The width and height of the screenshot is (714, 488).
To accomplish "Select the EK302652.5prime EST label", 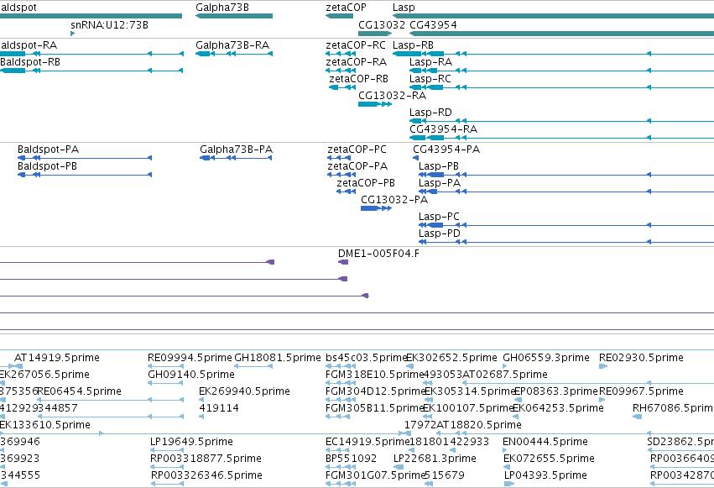I will [x=451, y=358].
